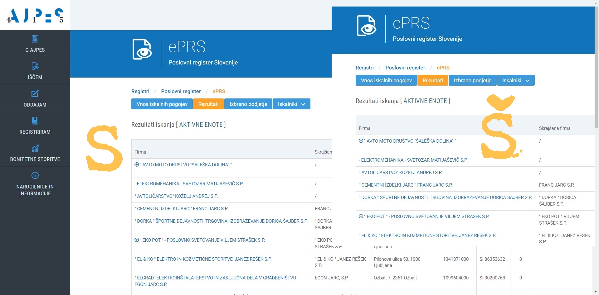Click FRANC JARC S.P. short name in right window
This screenshot has width=599, height=295.
(556, 185)
